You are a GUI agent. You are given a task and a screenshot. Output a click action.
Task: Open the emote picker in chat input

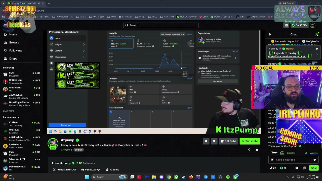click(x=314, y=160)
